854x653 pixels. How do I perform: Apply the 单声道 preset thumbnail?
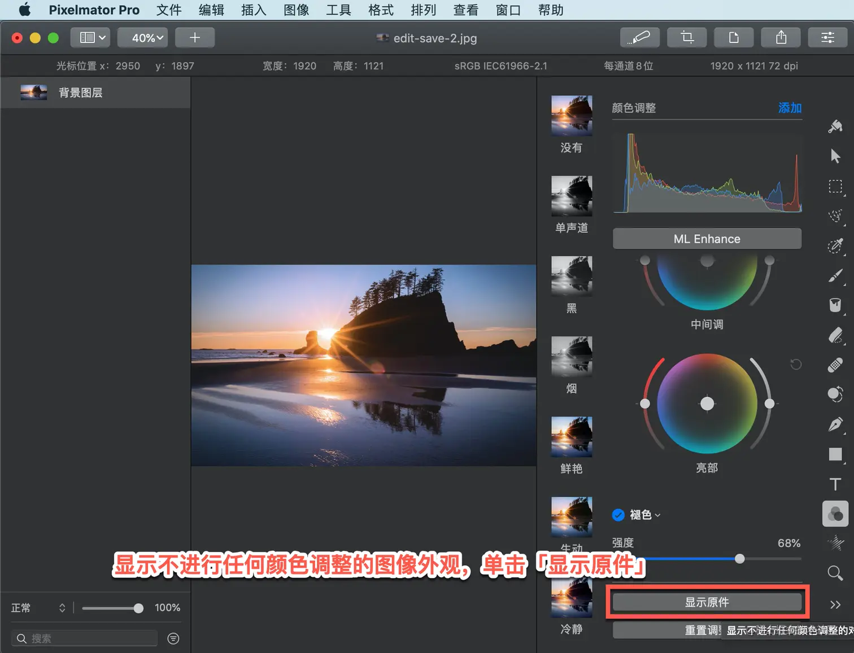pyautogui.click(x=572, y=196)
